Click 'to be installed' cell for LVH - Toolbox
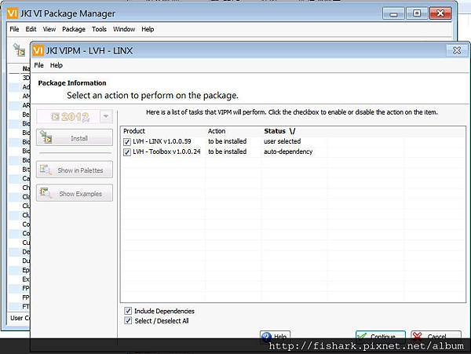This screenshot has height=354, width=471. 227,151
